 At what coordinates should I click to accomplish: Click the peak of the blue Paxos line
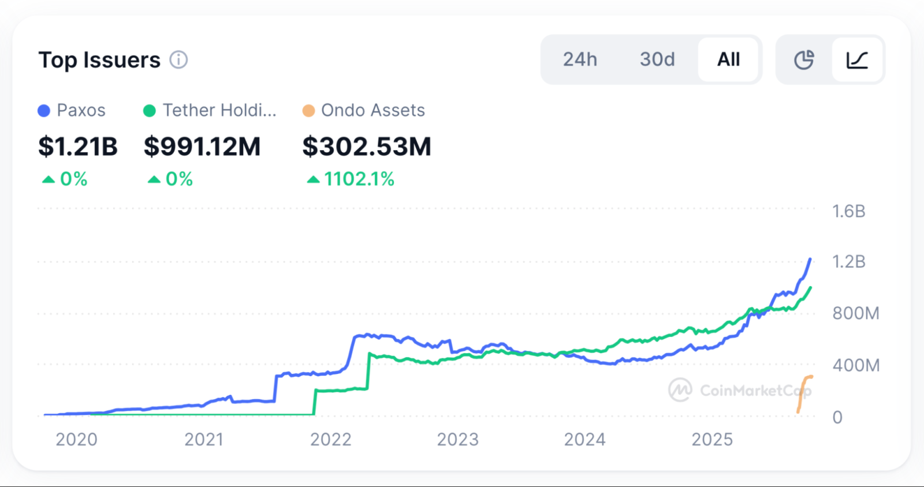pos(810,260)
